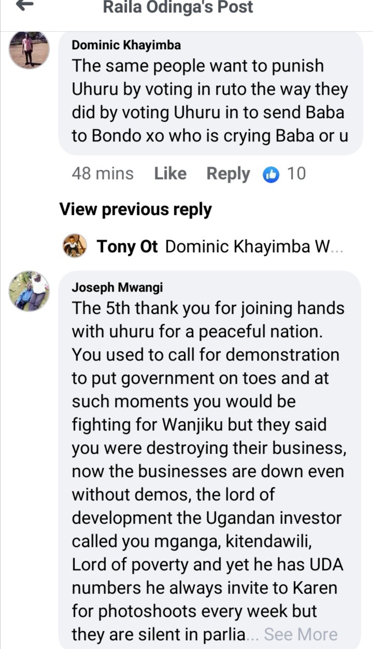Image resolution: width=373 pixels, height=649 pixels.
Task: Expand Tony Ot's truncated reply text
Action: click(x=254, y=247)
